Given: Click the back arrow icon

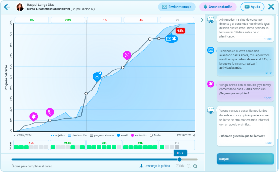Looking at the screenshot, I should [7, 7].
